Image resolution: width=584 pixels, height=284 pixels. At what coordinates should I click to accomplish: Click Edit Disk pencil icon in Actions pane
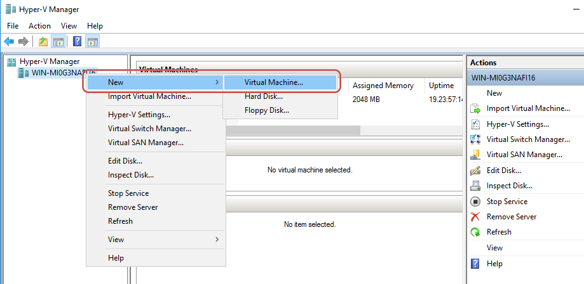pyautogui.click(x=475, y=171)
